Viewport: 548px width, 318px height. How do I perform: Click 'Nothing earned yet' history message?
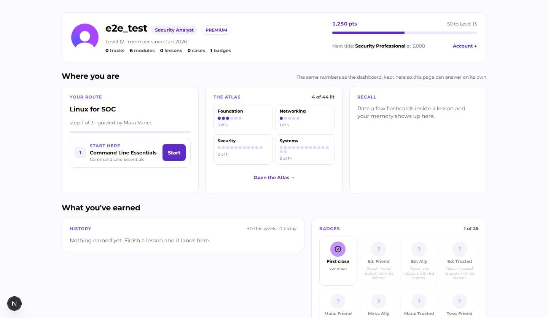(140, 240)
